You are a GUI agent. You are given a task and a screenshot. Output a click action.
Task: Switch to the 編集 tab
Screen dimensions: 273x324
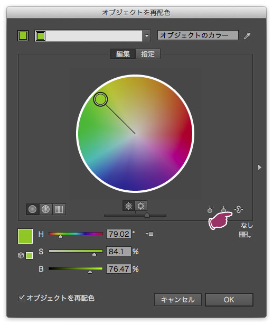click(x=123, y=54)
